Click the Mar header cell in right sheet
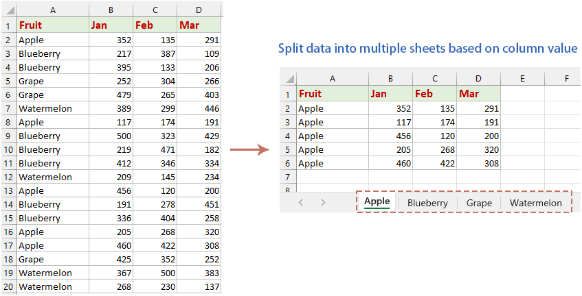The height and width of the screenshot is (296, 582). pos(478,94)
